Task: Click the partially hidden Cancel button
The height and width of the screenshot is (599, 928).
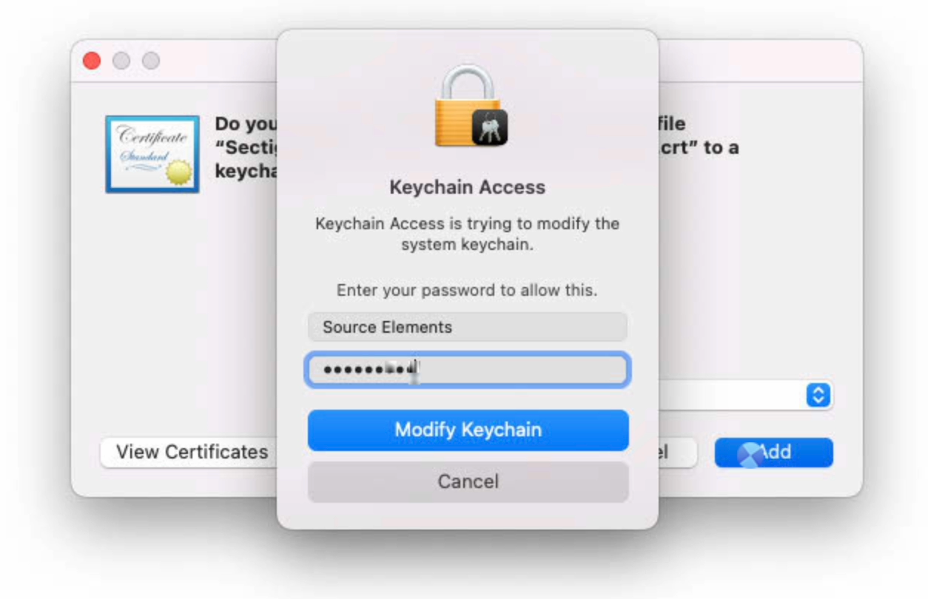Action: pyautogui.click(x=677, y=452)
